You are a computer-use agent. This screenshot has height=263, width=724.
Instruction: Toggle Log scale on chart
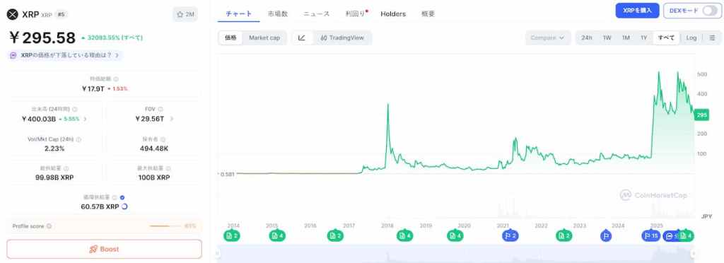coord(691,38)
